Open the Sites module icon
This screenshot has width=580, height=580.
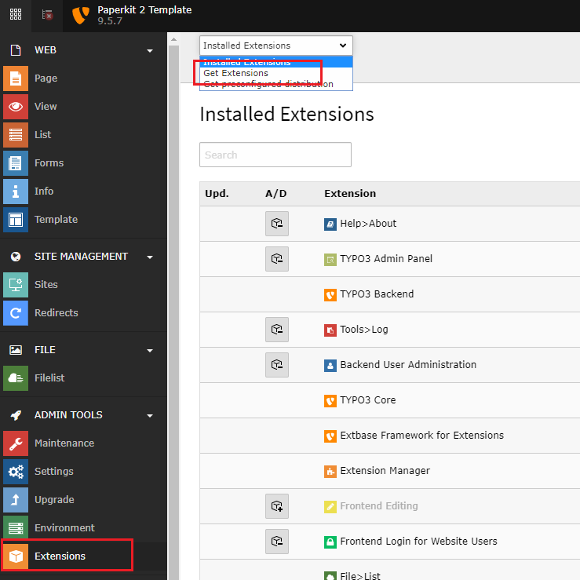pyautogui.click(x=16, y=285)
